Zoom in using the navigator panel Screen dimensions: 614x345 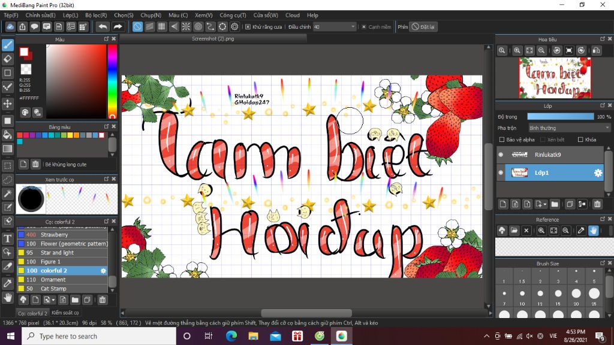(x=517, y=50)
